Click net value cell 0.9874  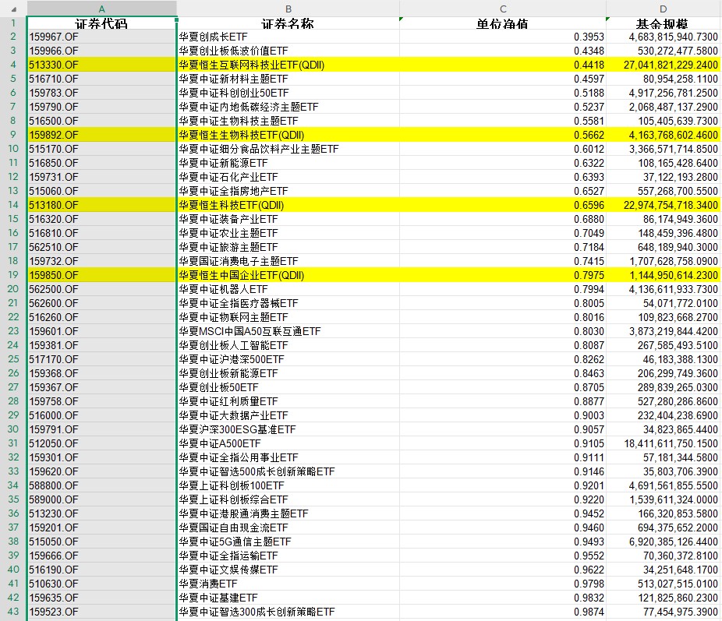tap(503, 612)
